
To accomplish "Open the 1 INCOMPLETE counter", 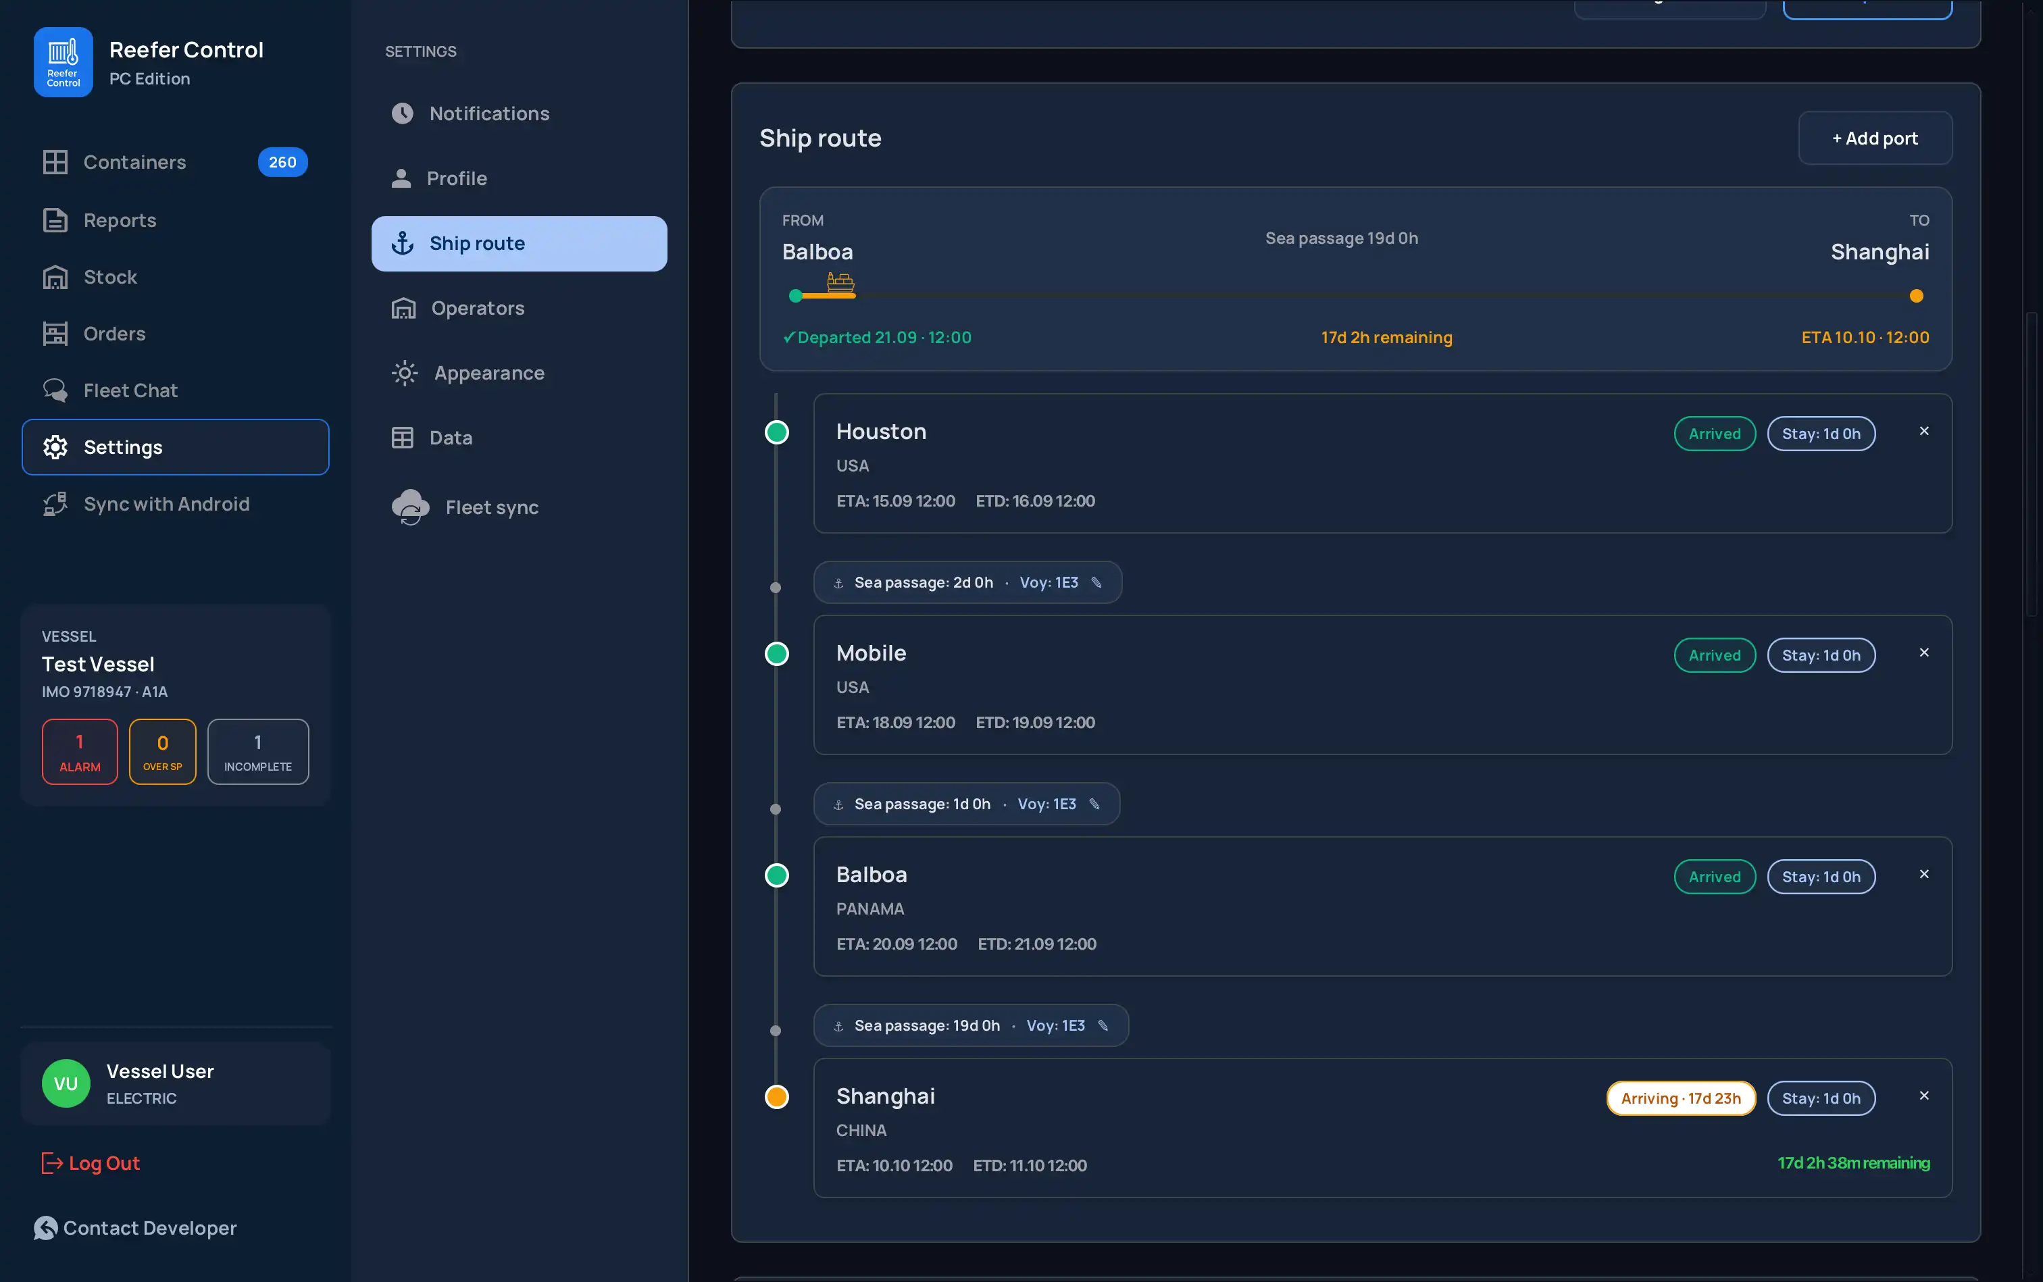I will [258, 752].
